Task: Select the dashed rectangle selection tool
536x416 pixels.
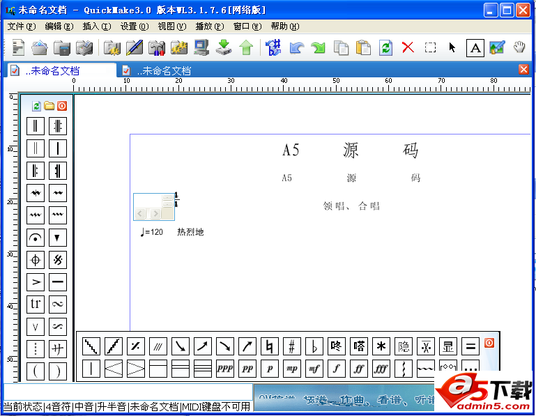Action: [x=430, y=47]
